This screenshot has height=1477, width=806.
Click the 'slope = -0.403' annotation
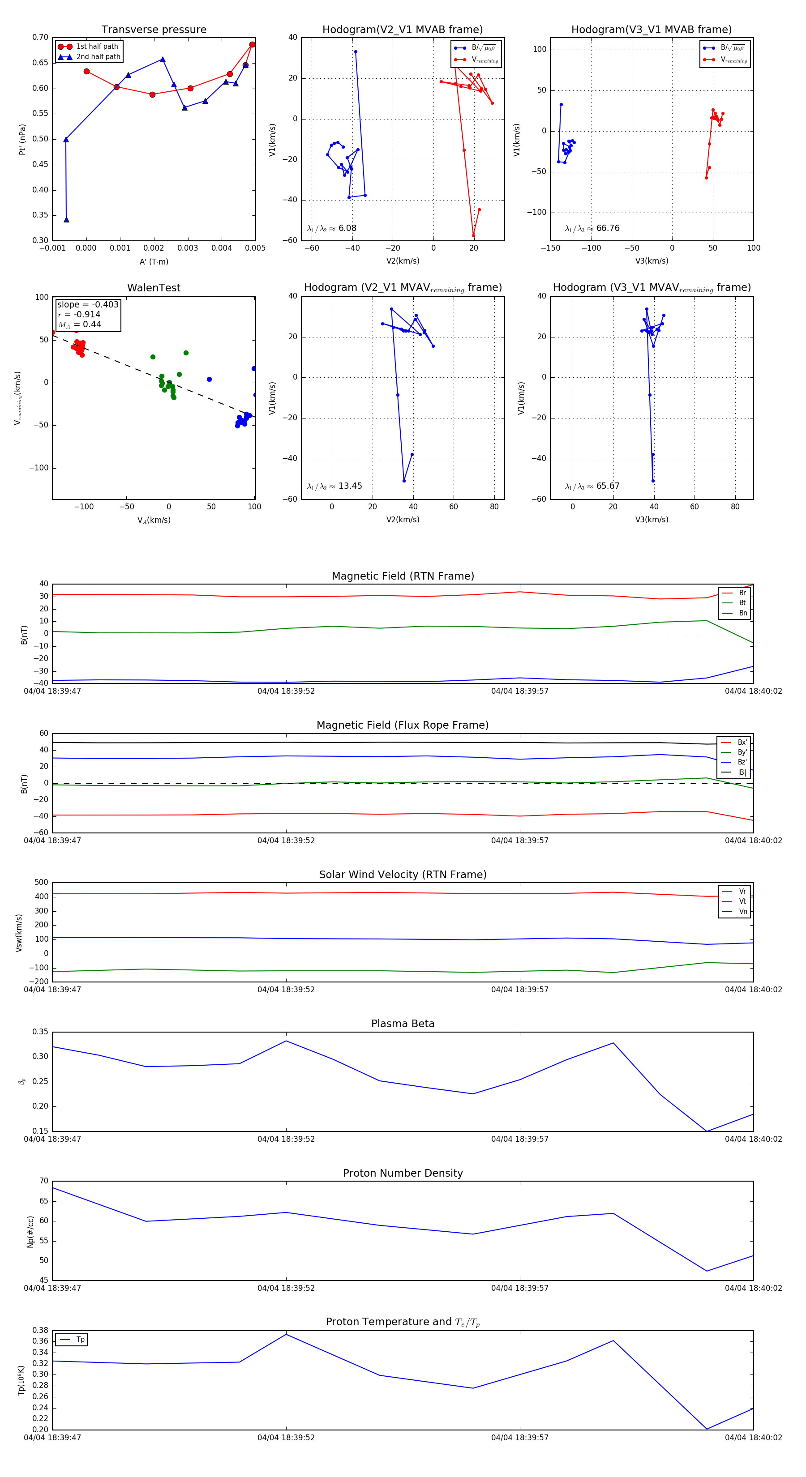pos(88,304)
